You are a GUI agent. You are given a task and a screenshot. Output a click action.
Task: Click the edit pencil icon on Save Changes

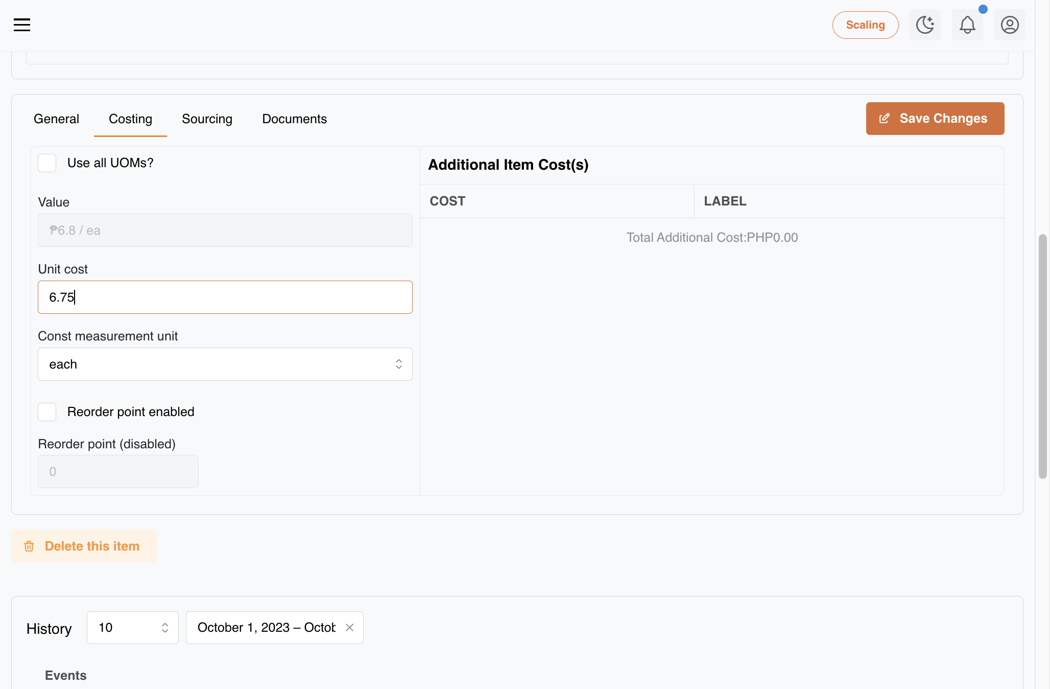884,119
